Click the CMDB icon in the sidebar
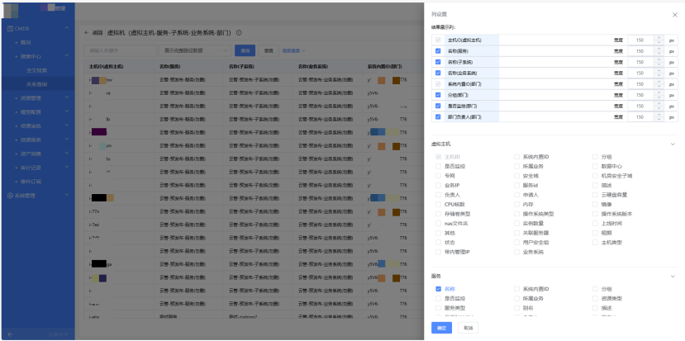 point(10,28)
